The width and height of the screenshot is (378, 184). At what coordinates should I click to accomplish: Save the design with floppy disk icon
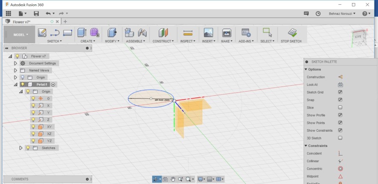(x=36, y=14)
